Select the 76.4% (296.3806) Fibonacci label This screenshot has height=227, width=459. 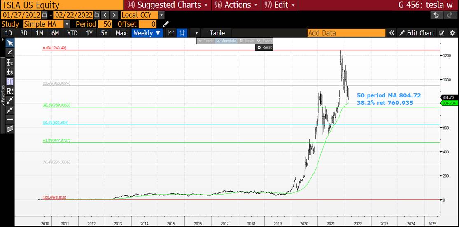click(56, 162)
